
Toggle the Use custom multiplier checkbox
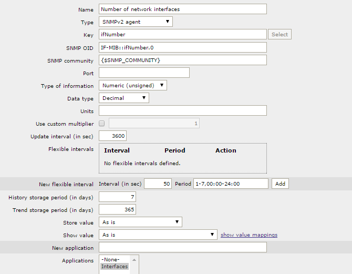click(102, 124)
